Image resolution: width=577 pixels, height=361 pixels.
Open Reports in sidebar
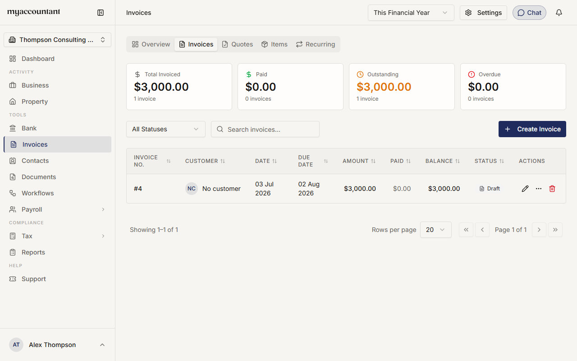[57, 252]
